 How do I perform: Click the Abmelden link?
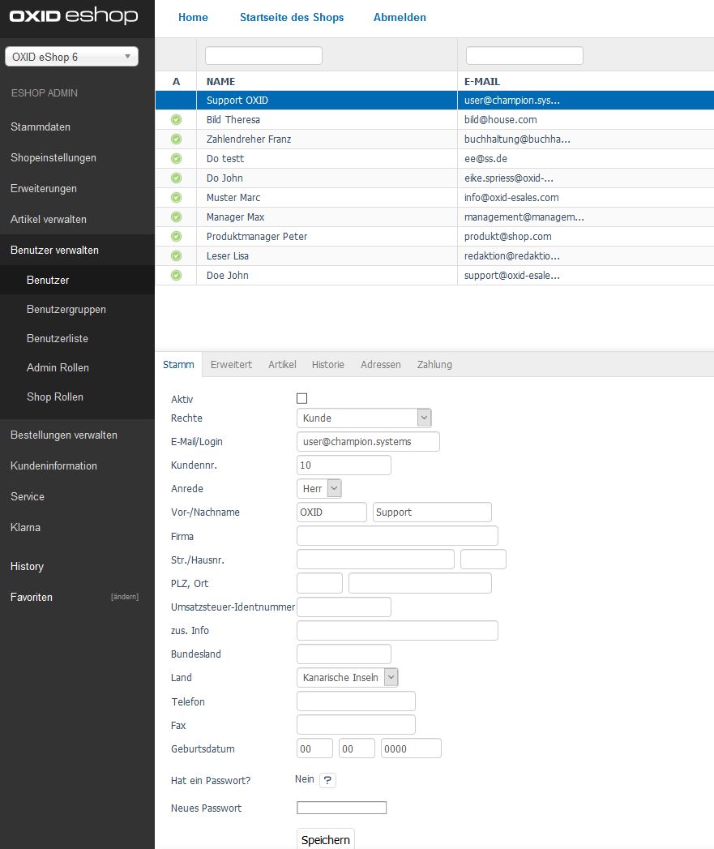click(400, 17)
